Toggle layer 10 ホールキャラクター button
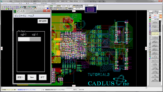 [x=155, y=57]
